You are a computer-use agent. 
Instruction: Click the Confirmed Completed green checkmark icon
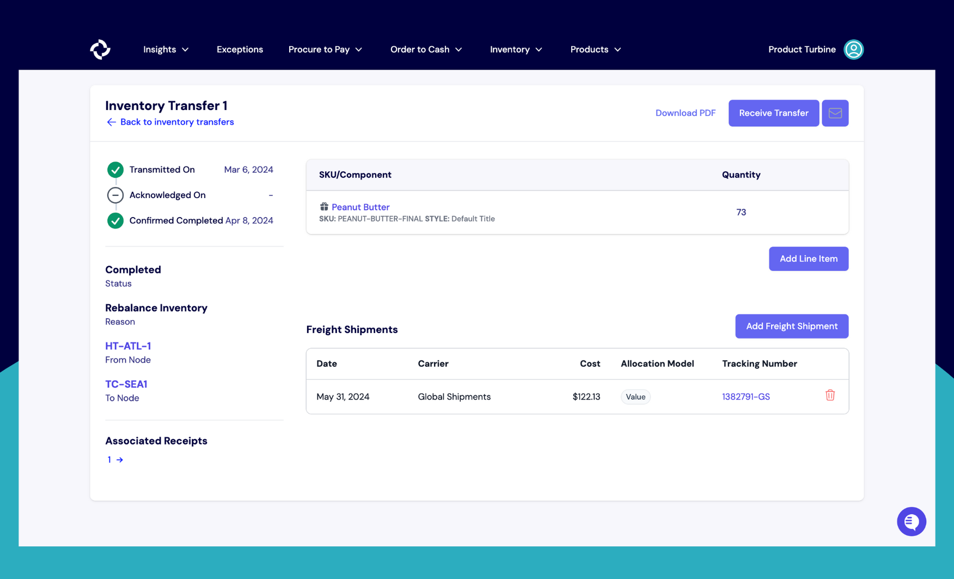point(115,220)
